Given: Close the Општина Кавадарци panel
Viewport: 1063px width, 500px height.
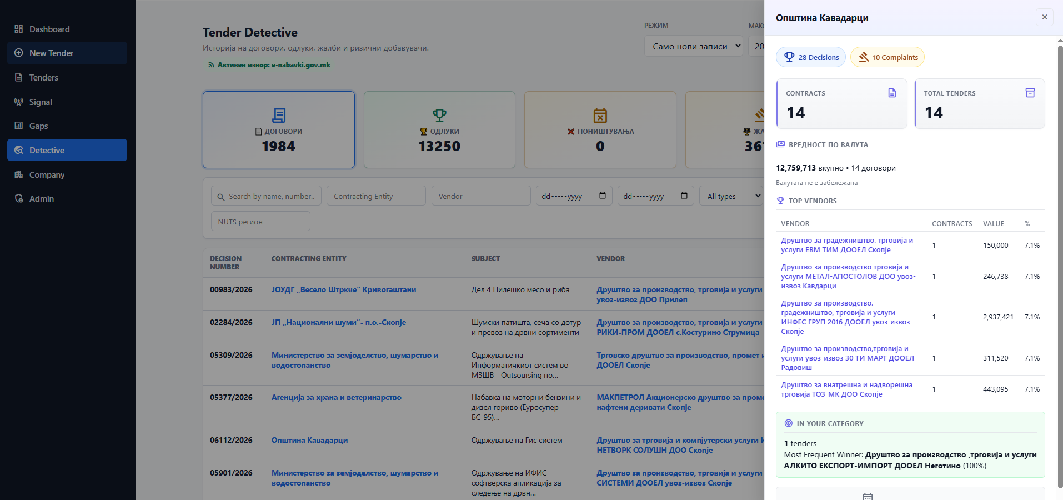Looking at the screenshot, I should coord(1045,17).
